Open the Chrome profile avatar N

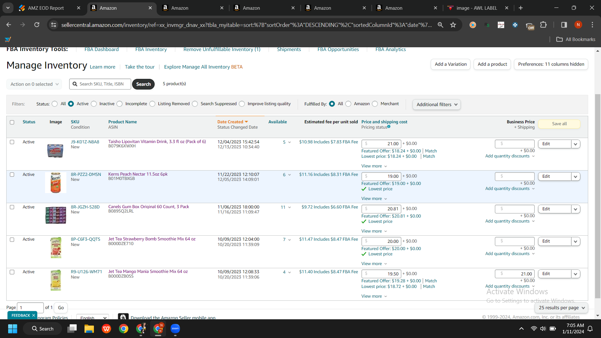click(578, 25)
